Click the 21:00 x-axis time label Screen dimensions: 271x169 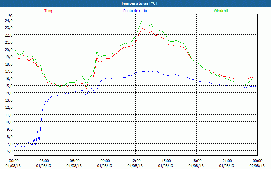(x=227, y=161)
